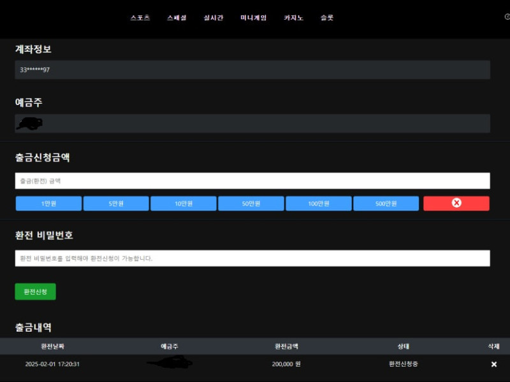Open the 슬롯 menu
This screenshot has width=510, height=382.
point(327,18)
